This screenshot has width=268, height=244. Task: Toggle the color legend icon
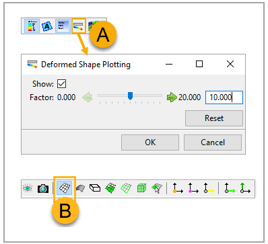[x=32, y=26]
